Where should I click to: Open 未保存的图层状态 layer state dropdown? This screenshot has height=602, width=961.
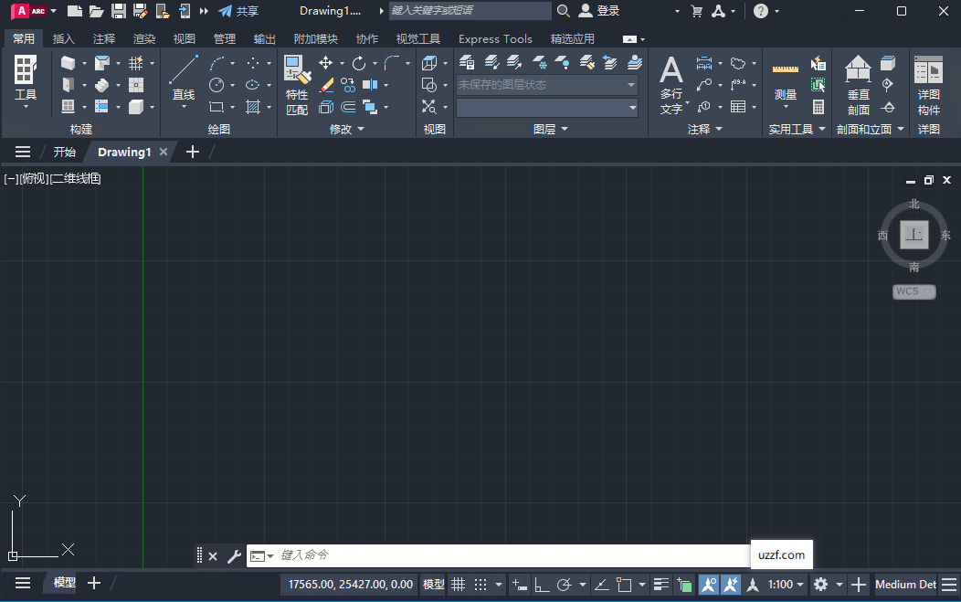click(x=547, y=85)
